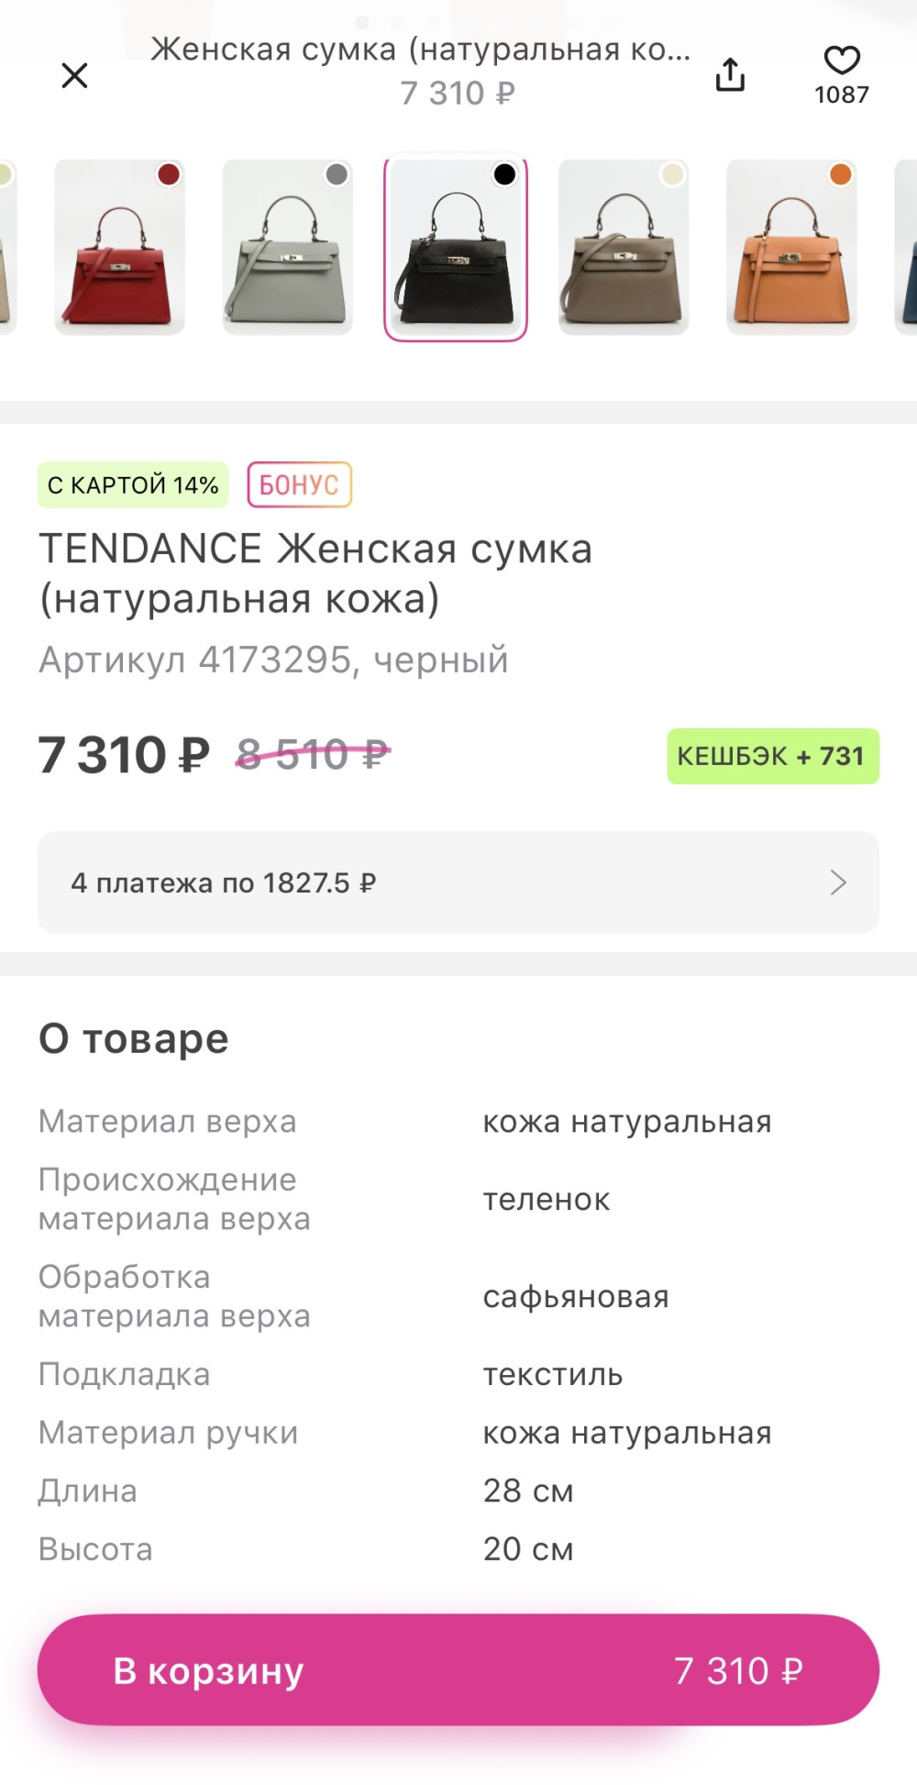Expand the 4 платежа installment details
The height and width of the screenshot is (1785, 917).
point(458,881)
